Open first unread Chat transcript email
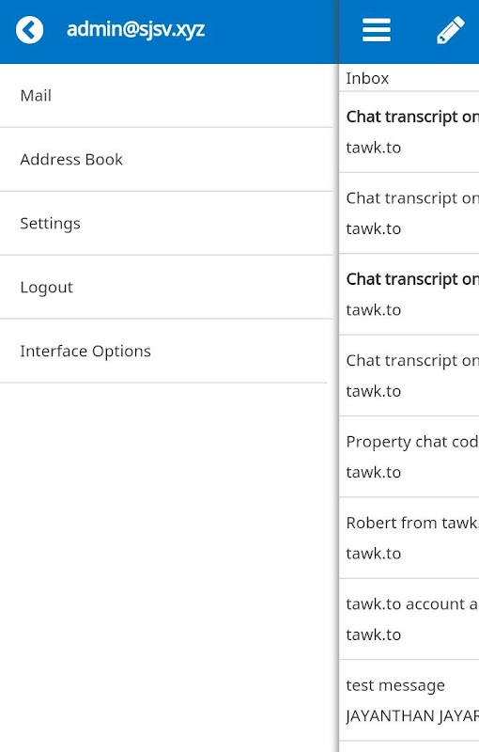479x752 pixels. (x=409, y=132)
